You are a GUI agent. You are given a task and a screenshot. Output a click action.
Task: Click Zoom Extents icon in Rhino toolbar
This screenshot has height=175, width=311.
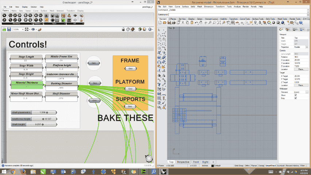(x=219, y=23)
